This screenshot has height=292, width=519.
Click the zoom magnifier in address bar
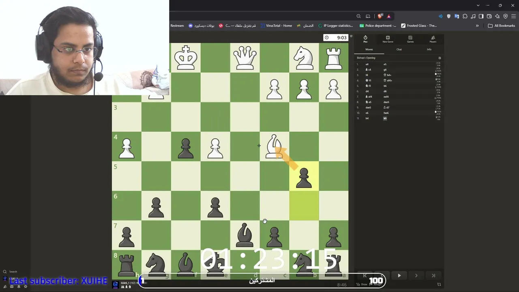(358, 16)
